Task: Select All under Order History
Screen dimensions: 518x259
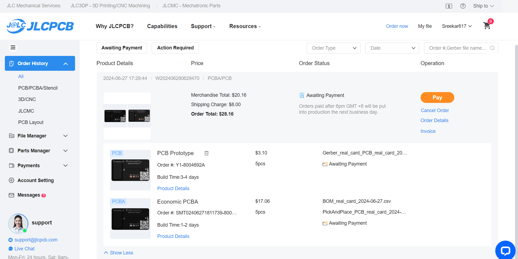Action: pos(21,76)
